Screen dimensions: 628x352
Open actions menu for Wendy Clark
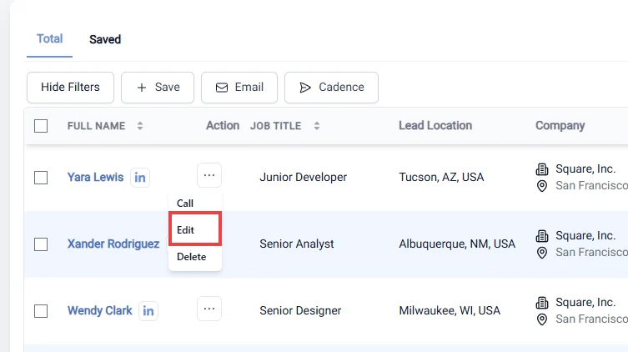click(x=209, y=309)
